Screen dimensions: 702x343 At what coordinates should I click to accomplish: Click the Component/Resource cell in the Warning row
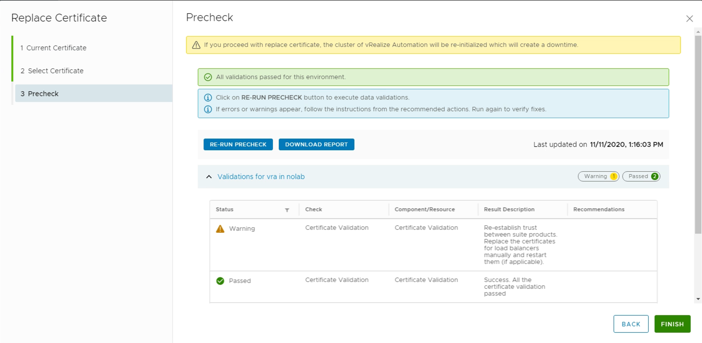426,228
